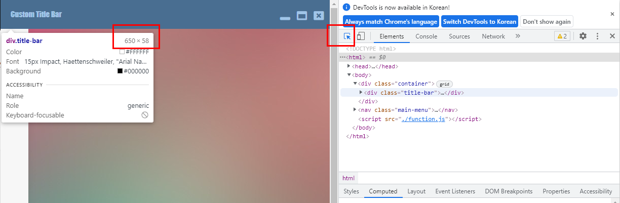Click the closing html tag row
This screenshot has height=203, width=620.
(479, 136)
